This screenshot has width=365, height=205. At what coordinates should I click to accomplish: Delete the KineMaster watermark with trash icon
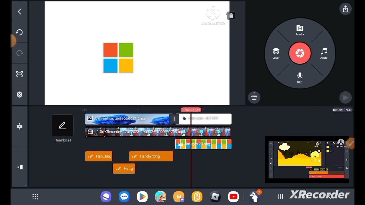pos(231,16)
